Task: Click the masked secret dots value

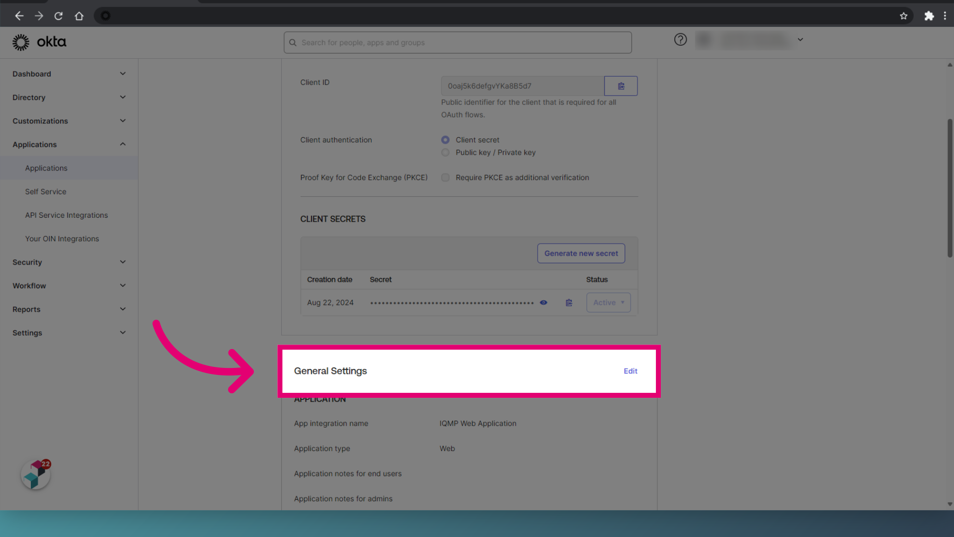Action: coord(452,303)
